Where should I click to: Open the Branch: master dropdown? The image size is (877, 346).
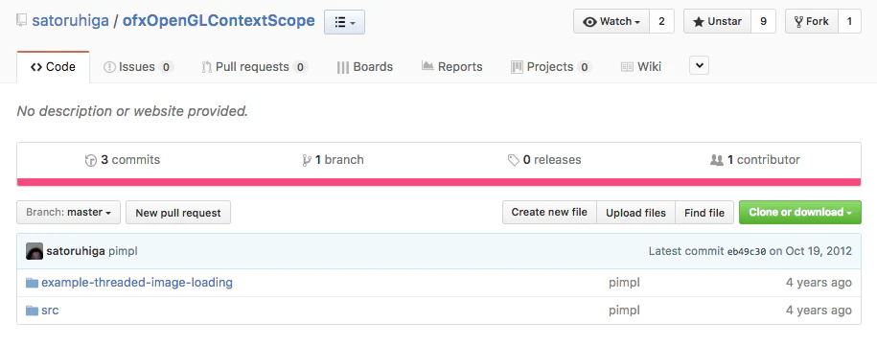pos(68,213)
